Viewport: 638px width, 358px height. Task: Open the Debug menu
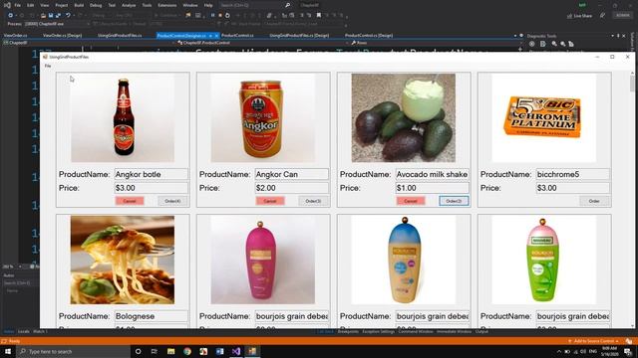(x=96, y=5)
